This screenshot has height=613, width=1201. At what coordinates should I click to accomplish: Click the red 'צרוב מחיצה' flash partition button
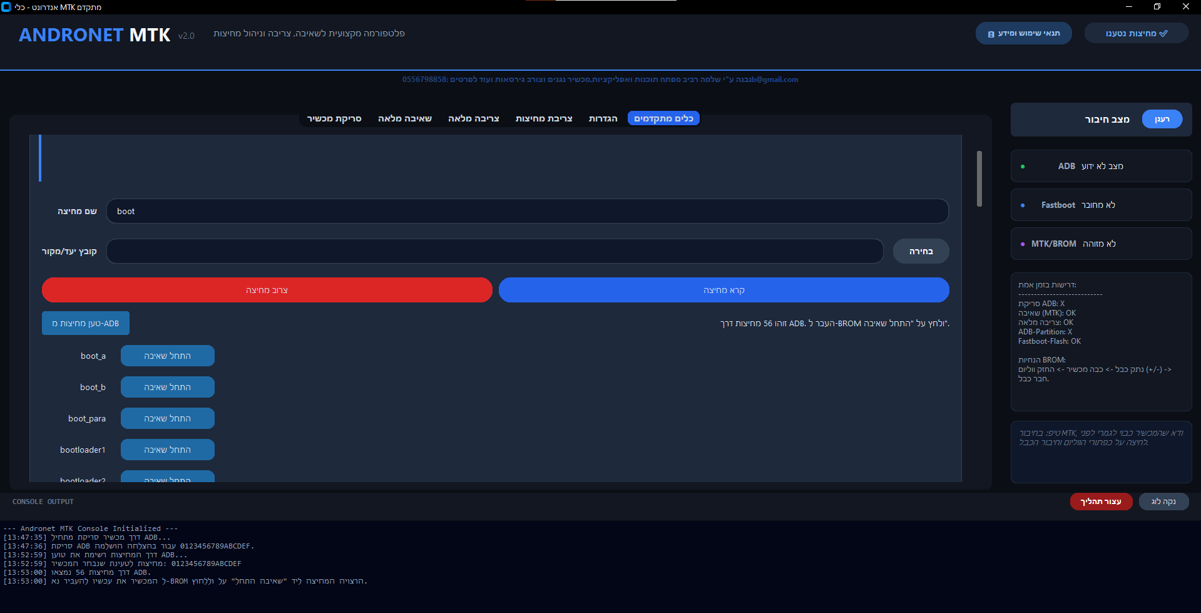pyautogui.click(x=267, y=290)
